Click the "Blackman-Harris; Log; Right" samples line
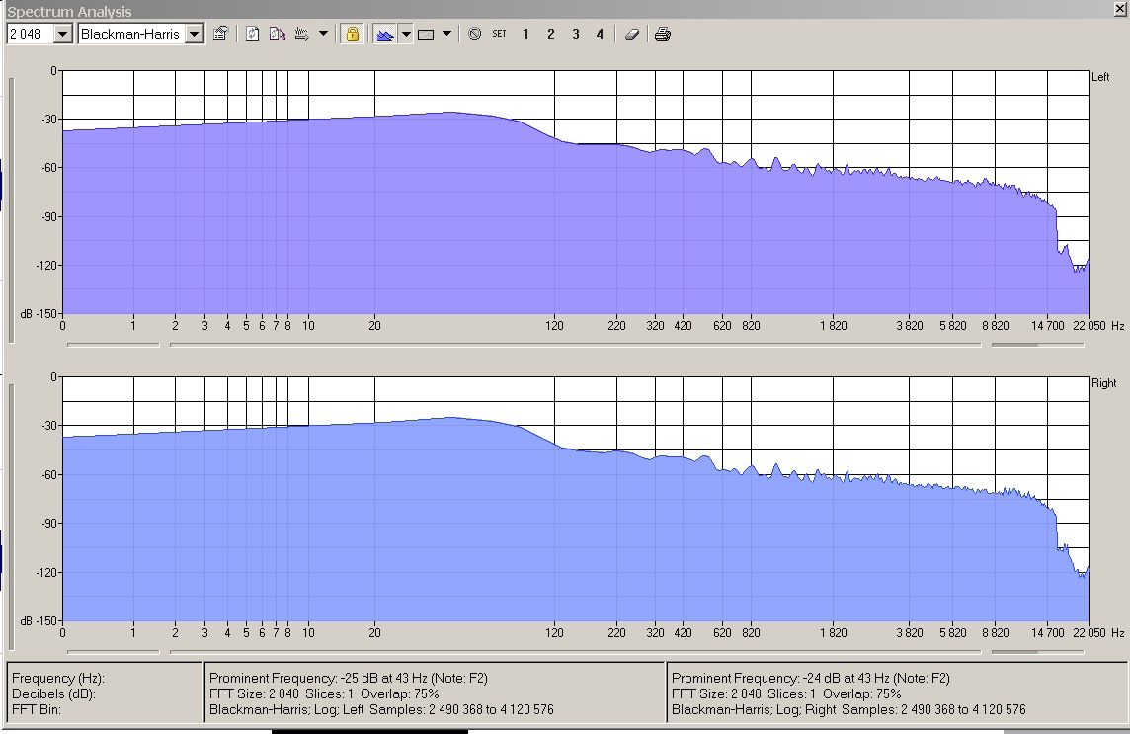The width and height of the screenshot is (1130, 734). [848, 709]
